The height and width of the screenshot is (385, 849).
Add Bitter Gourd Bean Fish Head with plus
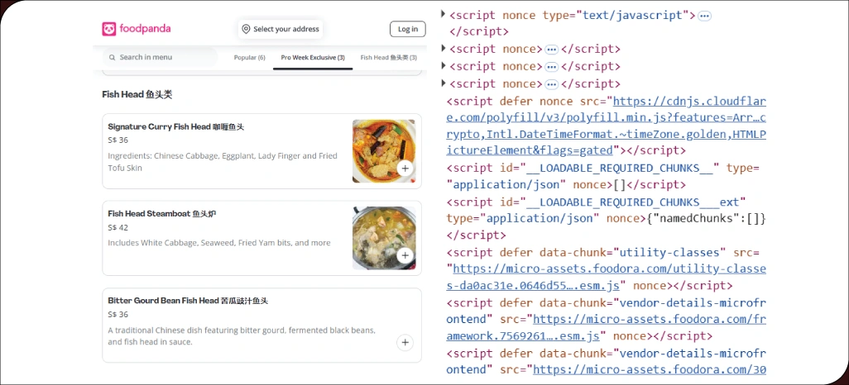(405, 342)
